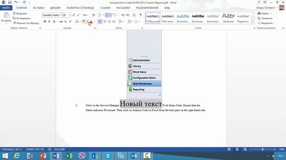
Task: Decrease the paragraph indent
Action: 123,15
